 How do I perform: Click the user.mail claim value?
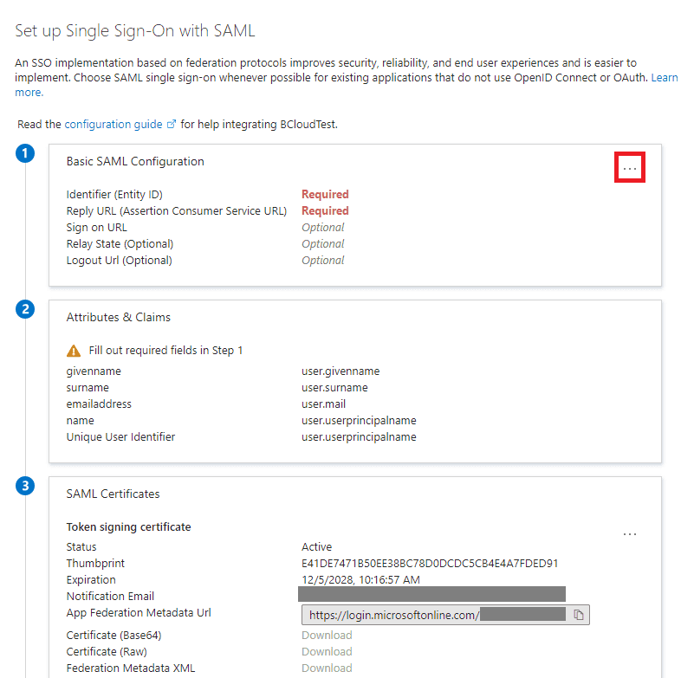(326, 404)
